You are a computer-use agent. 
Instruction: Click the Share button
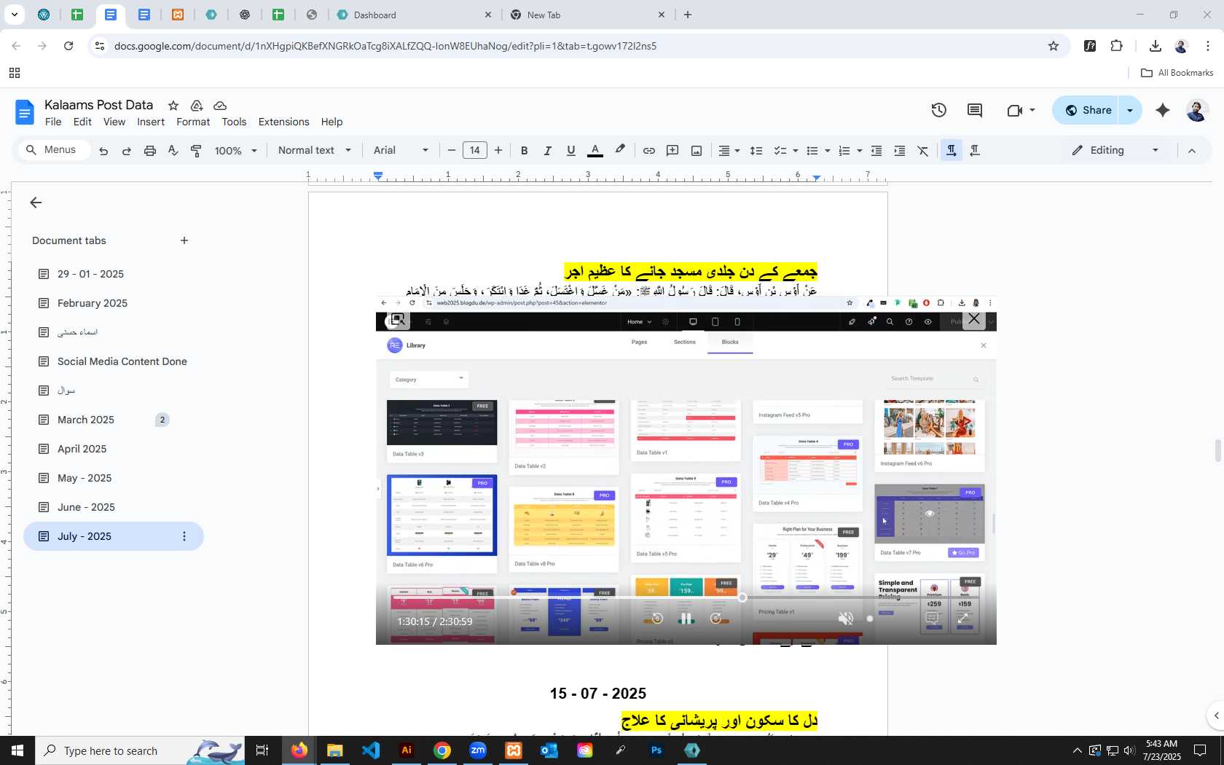(x=1086, y=110)
